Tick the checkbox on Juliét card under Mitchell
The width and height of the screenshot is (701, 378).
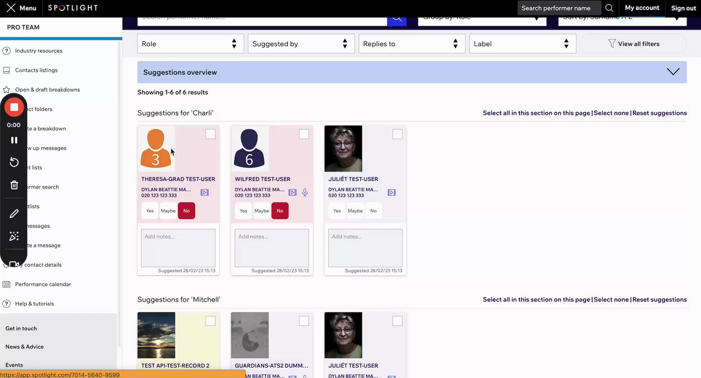pyautogui.click(x=397, y=321)
